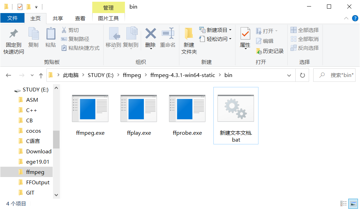
Task: Open the help question mark icon
Action: (355, 18)
